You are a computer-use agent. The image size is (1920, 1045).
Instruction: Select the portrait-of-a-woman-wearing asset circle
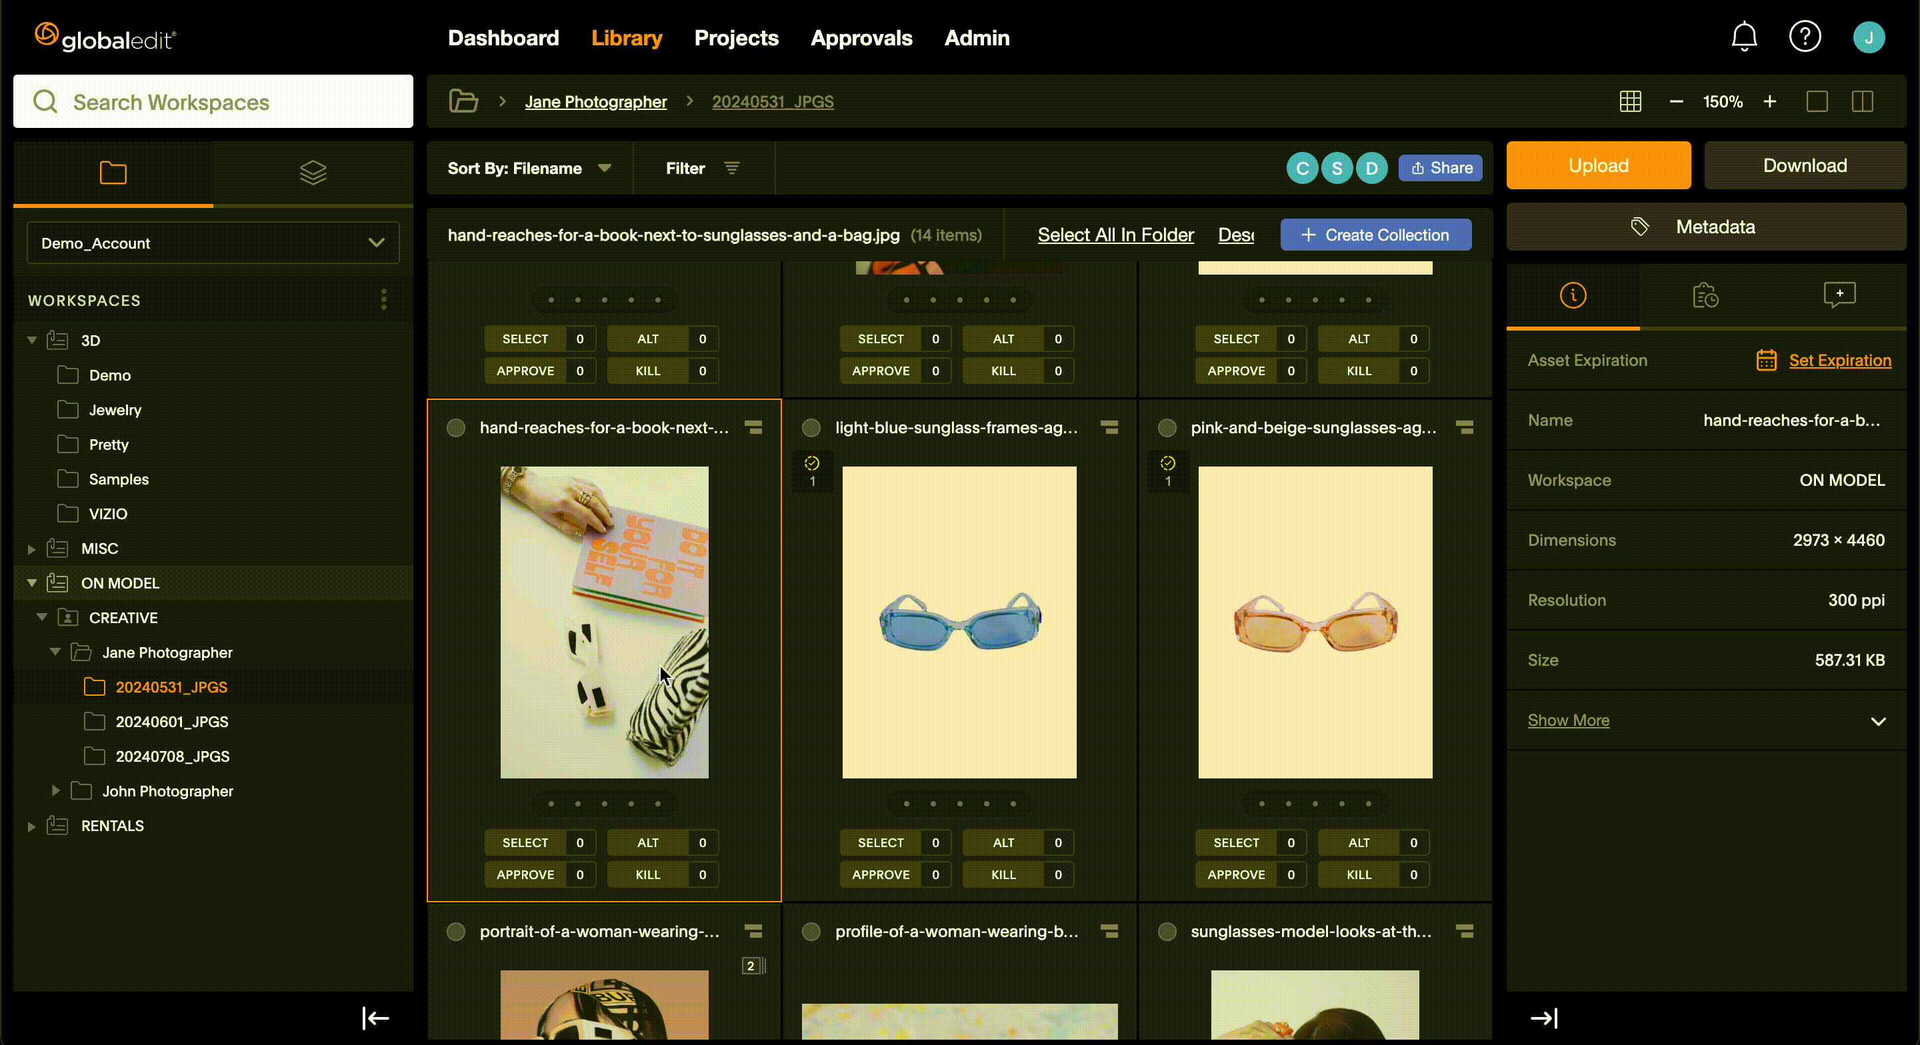pyautogui.click(x=455, y=931)
